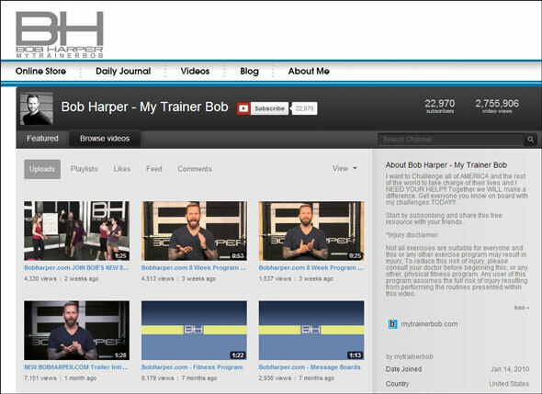
Task: Open the Online Store menu item
Action: coord(40,72)
